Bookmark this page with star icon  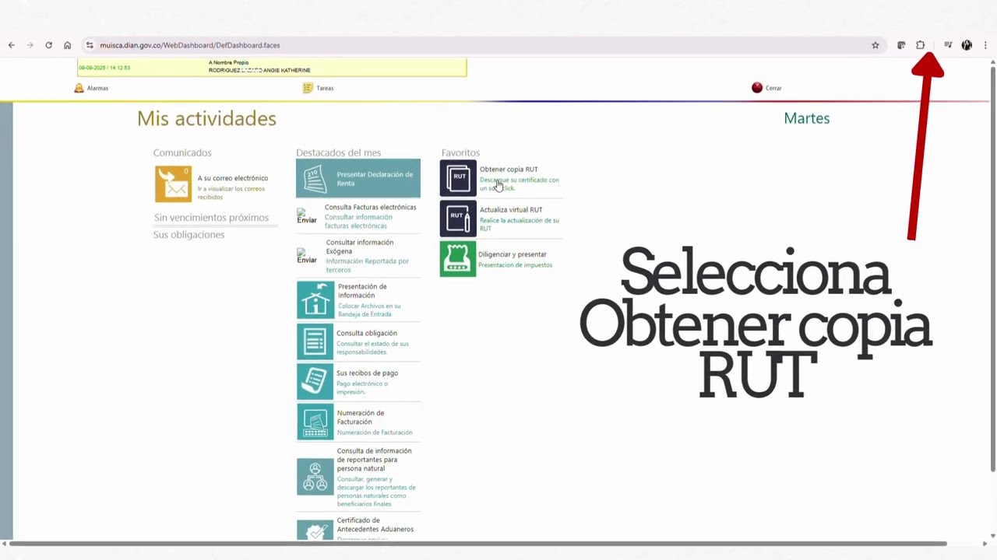[x=875, y=45]
